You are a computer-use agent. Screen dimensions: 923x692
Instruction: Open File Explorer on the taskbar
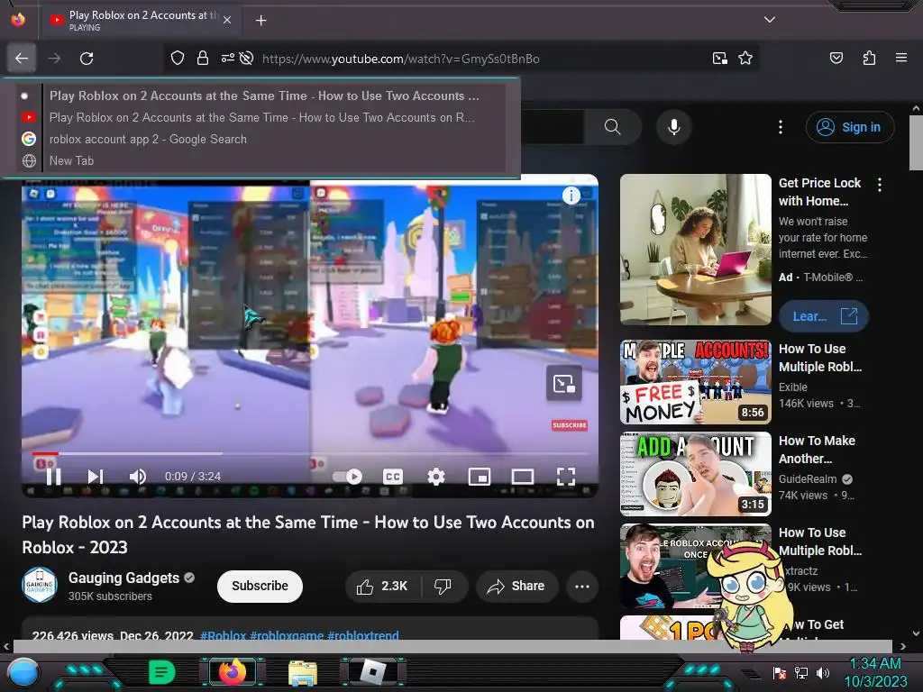[303, 672]
